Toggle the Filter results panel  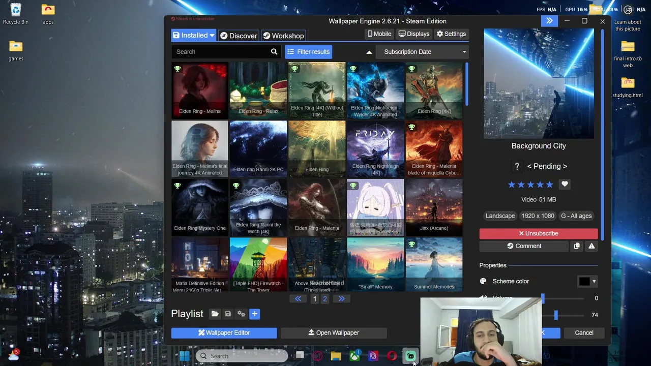tap(308, 52)
